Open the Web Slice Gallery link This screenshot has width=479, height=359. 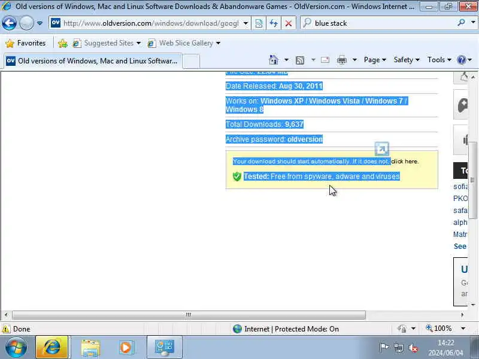(181, 43)
